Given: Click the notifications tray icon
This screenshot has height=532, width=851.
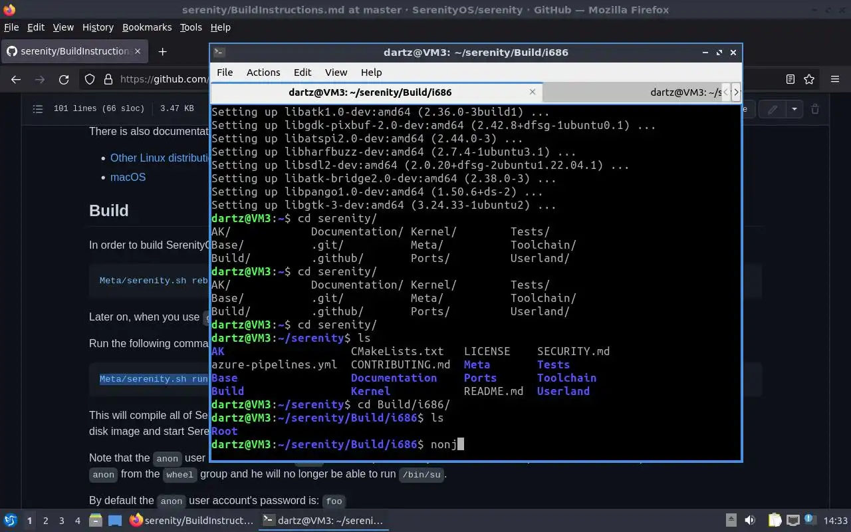Looking at the screenshot, I should pyautogui.click(x=810, y=520).
